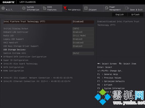
Task: Change Initial Display Output [IGFX] value
Action: coord(83,29)
